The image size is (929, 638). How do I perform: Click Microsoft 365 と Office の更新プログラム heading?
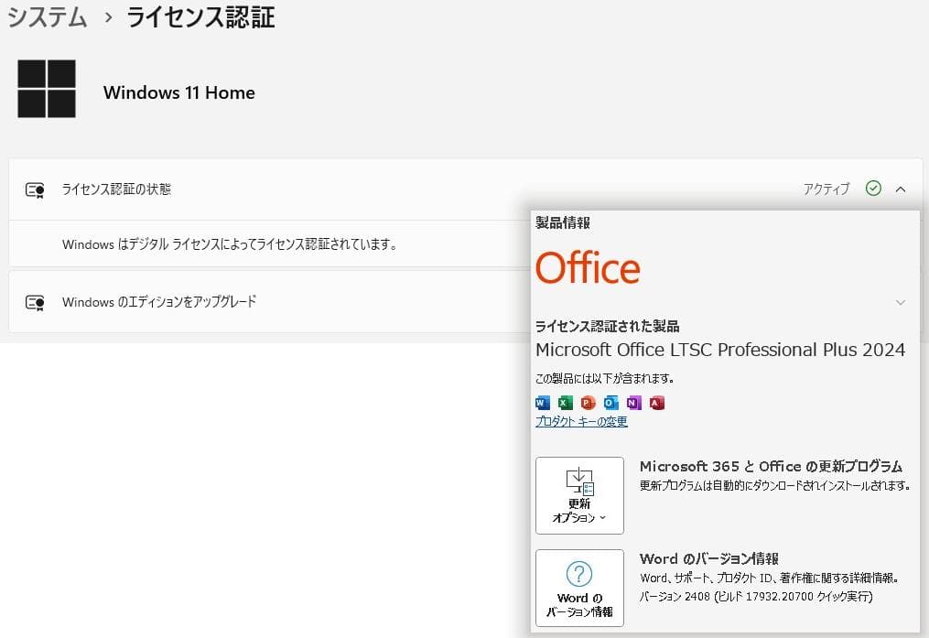[771, 466]
